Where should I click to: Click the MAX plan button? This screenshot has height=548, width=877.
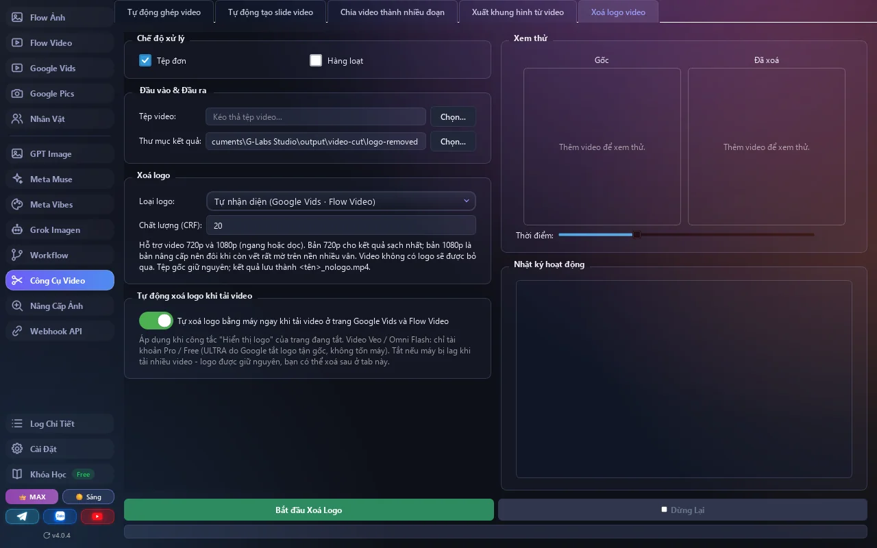[x=32, y=497]
